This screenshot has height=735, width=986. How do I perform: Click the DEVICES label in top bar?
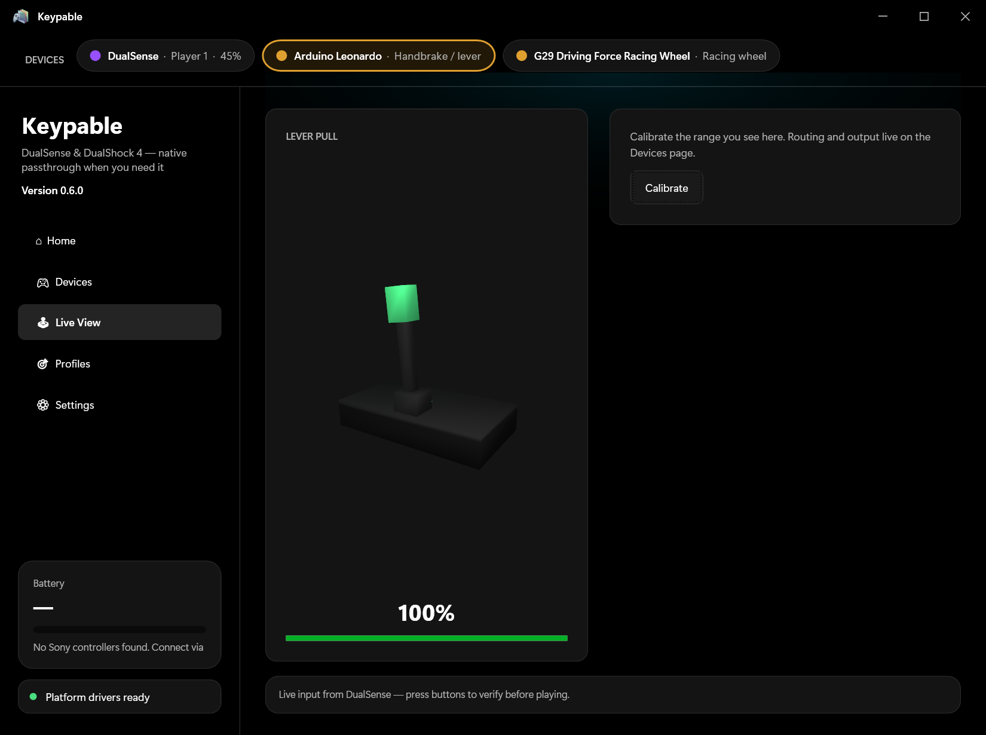click(45, 60)
